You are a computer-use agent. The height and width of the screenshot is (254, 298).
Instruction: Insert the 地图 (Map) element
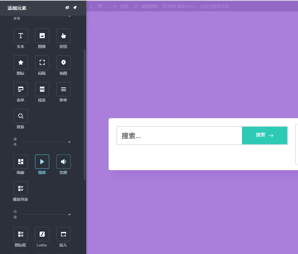63,62
